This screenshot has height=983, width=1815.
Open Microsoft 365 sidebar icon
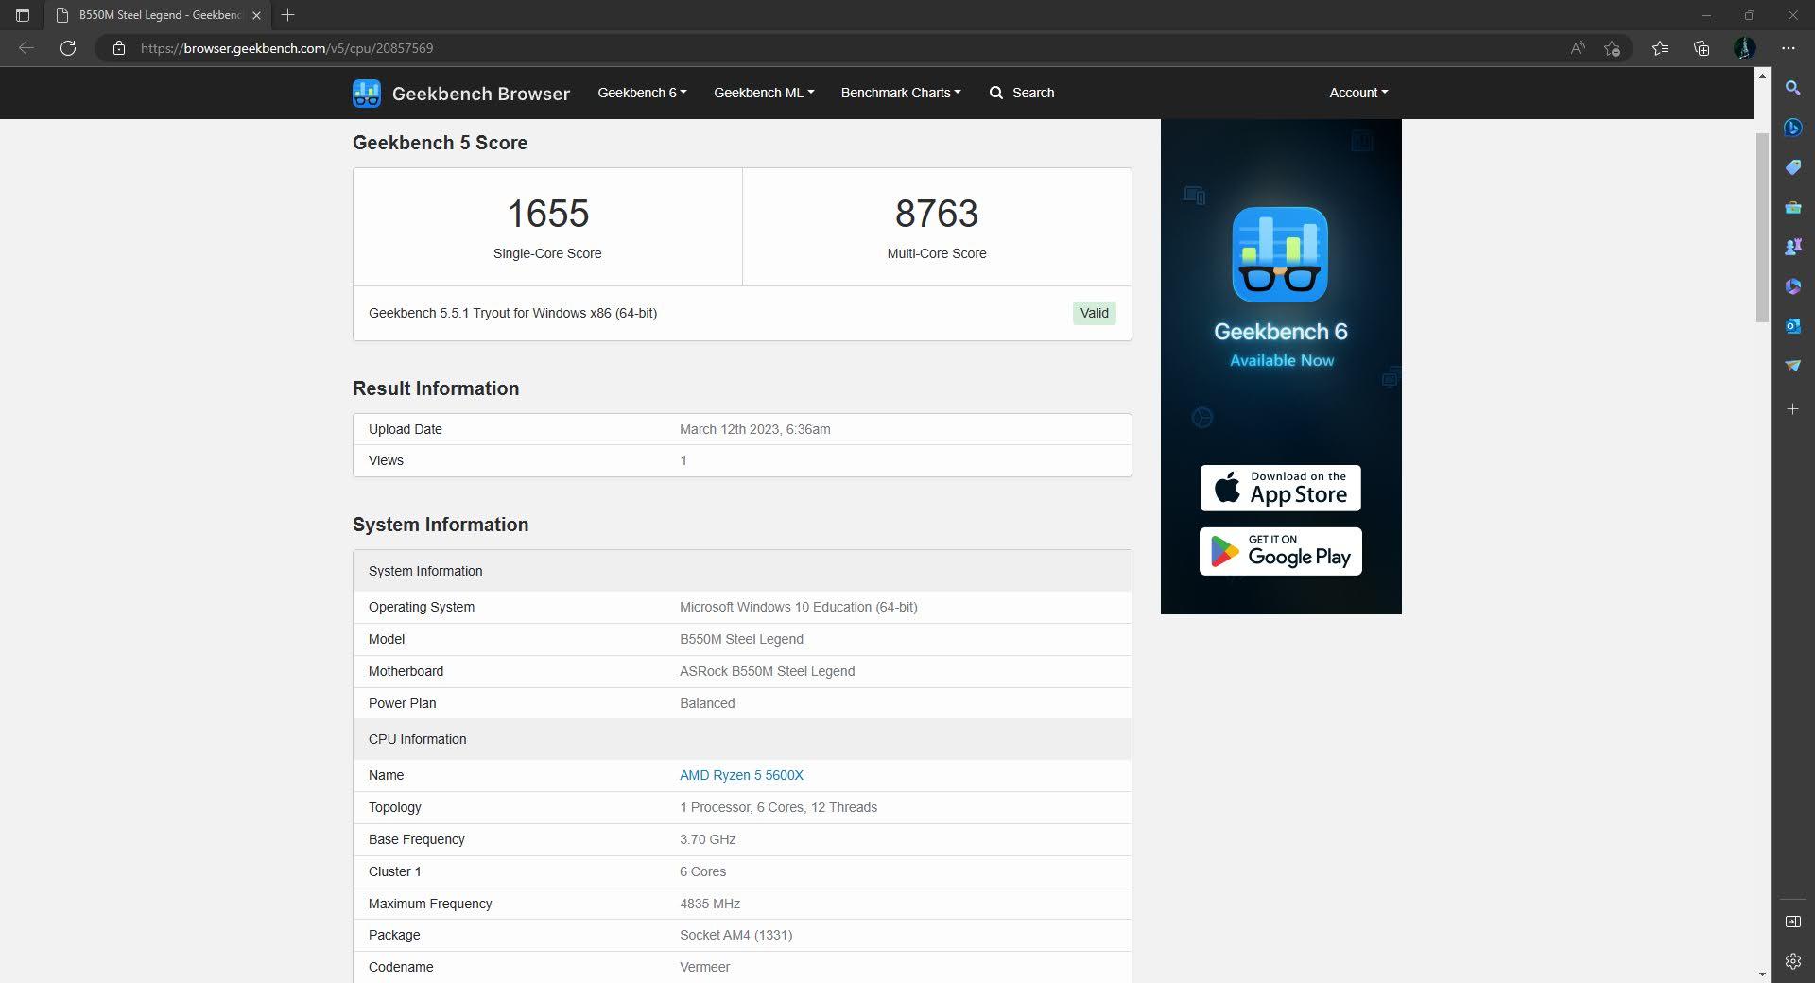coord(1792,286)
